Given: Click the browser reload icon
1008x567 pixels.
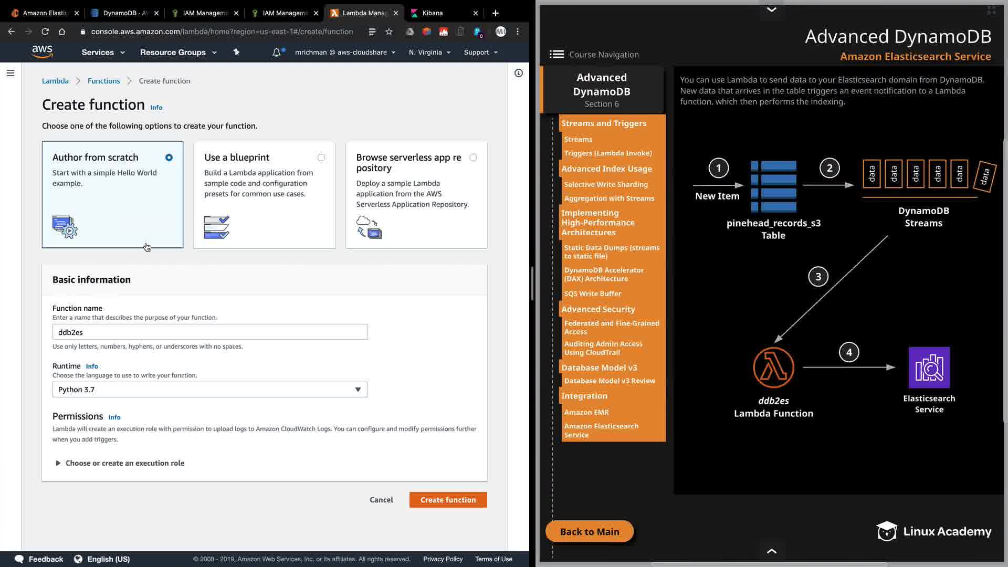Looking at the screenshot, I should 45,31.
